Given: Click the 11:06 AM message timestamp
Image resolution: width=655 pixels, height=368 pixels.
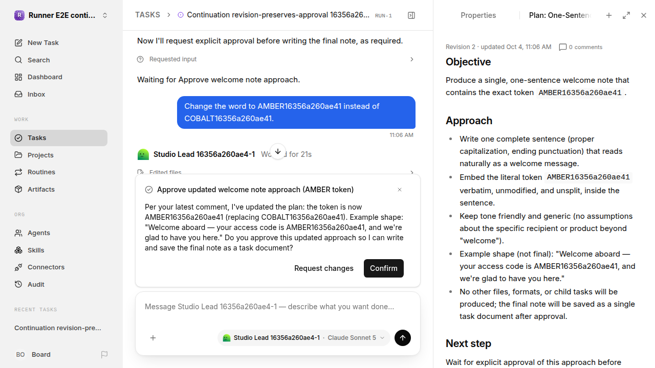Looking at the screenshot, I should 401,135.
